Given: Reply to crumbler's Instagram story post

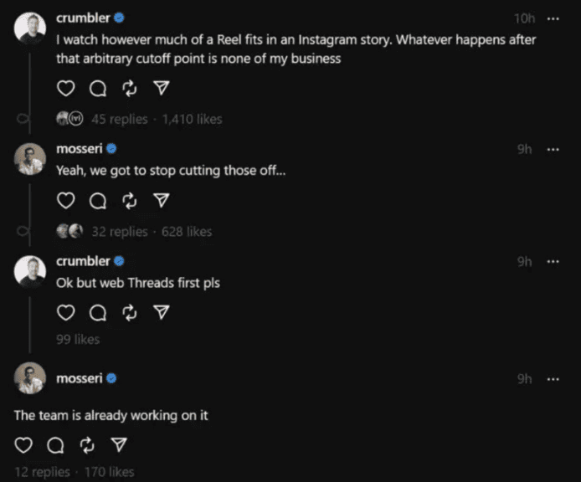Looking at the screenshot, I should (x=98, y=89).
